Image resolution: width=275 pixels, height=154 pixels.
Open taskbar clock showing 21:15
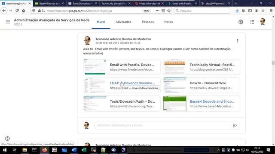257,150
